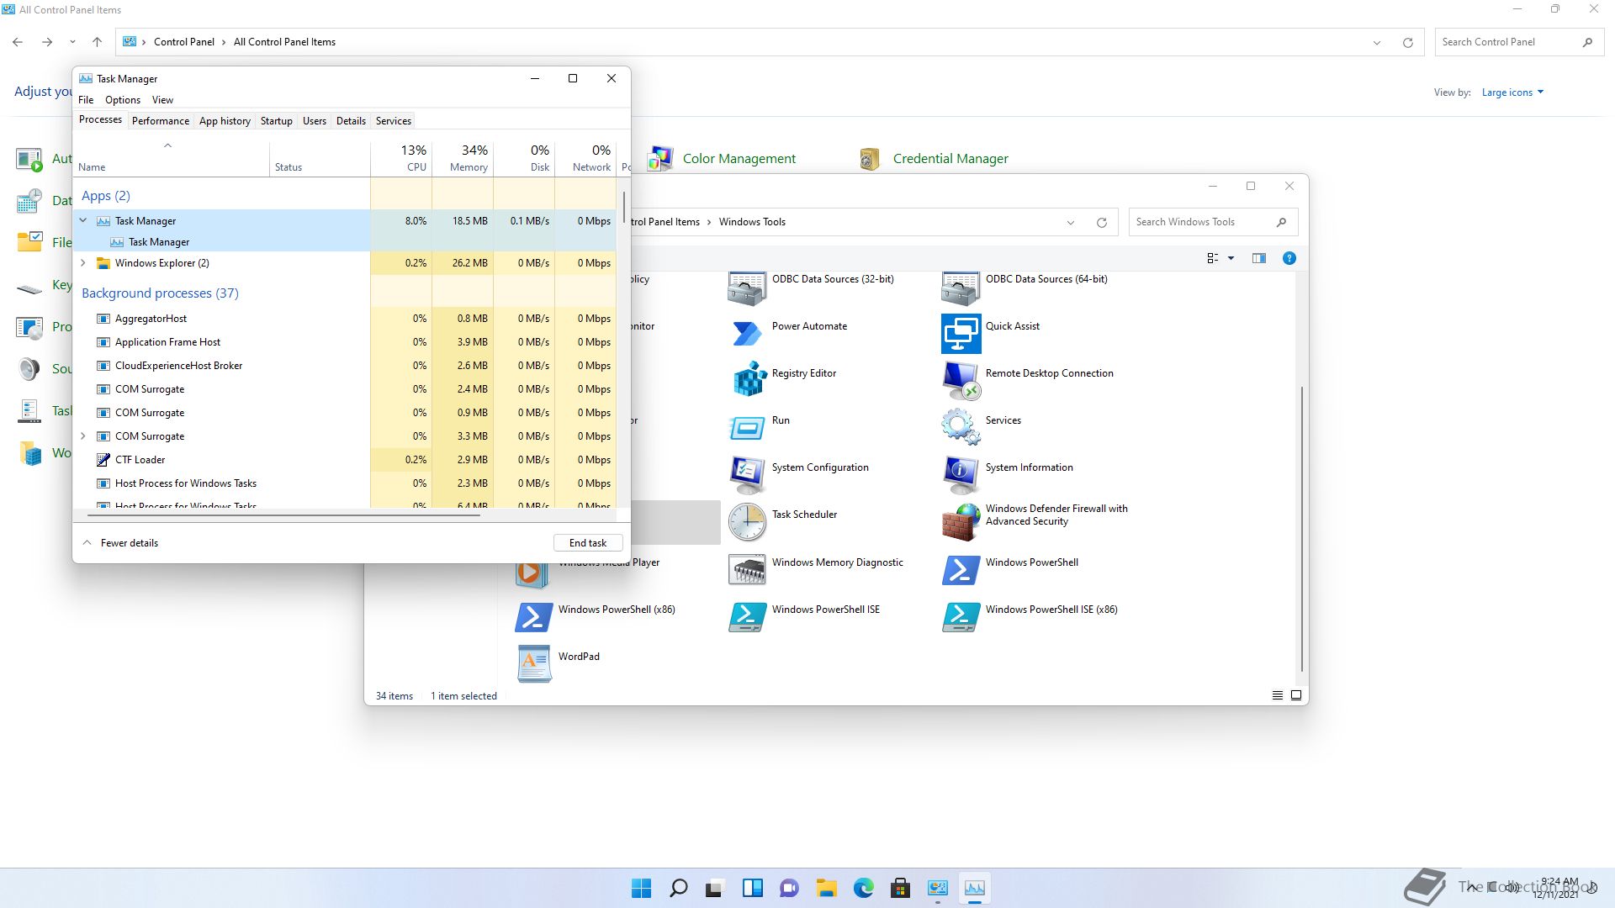Switch Windows Tools to large thumbnails view
Viewport: 1615px width, 908px height.
(1296, 695)
